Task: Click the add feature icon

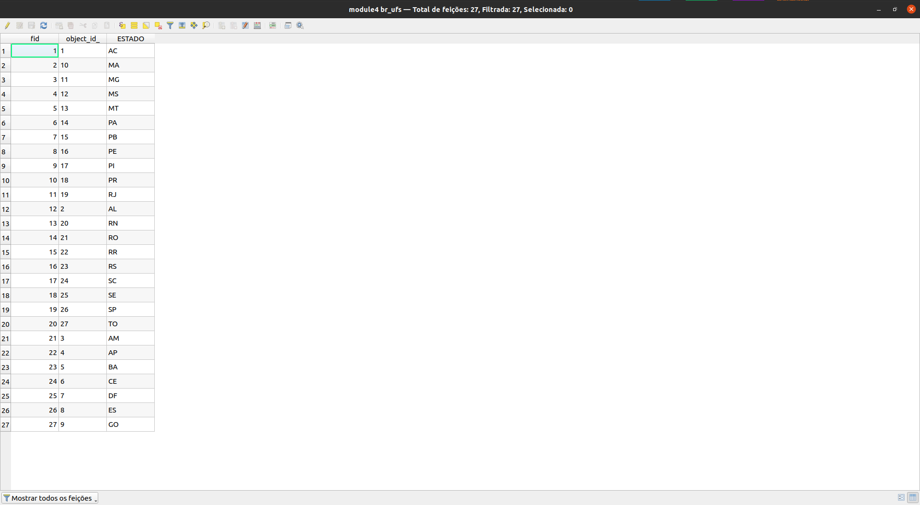Action: tap(59, 25)
